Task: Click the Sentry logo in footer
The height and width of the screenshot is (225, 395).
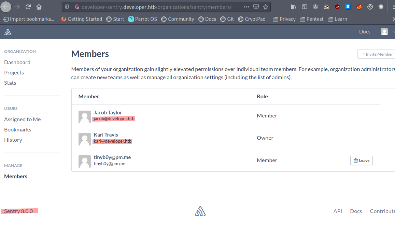Action: (200, 211)
